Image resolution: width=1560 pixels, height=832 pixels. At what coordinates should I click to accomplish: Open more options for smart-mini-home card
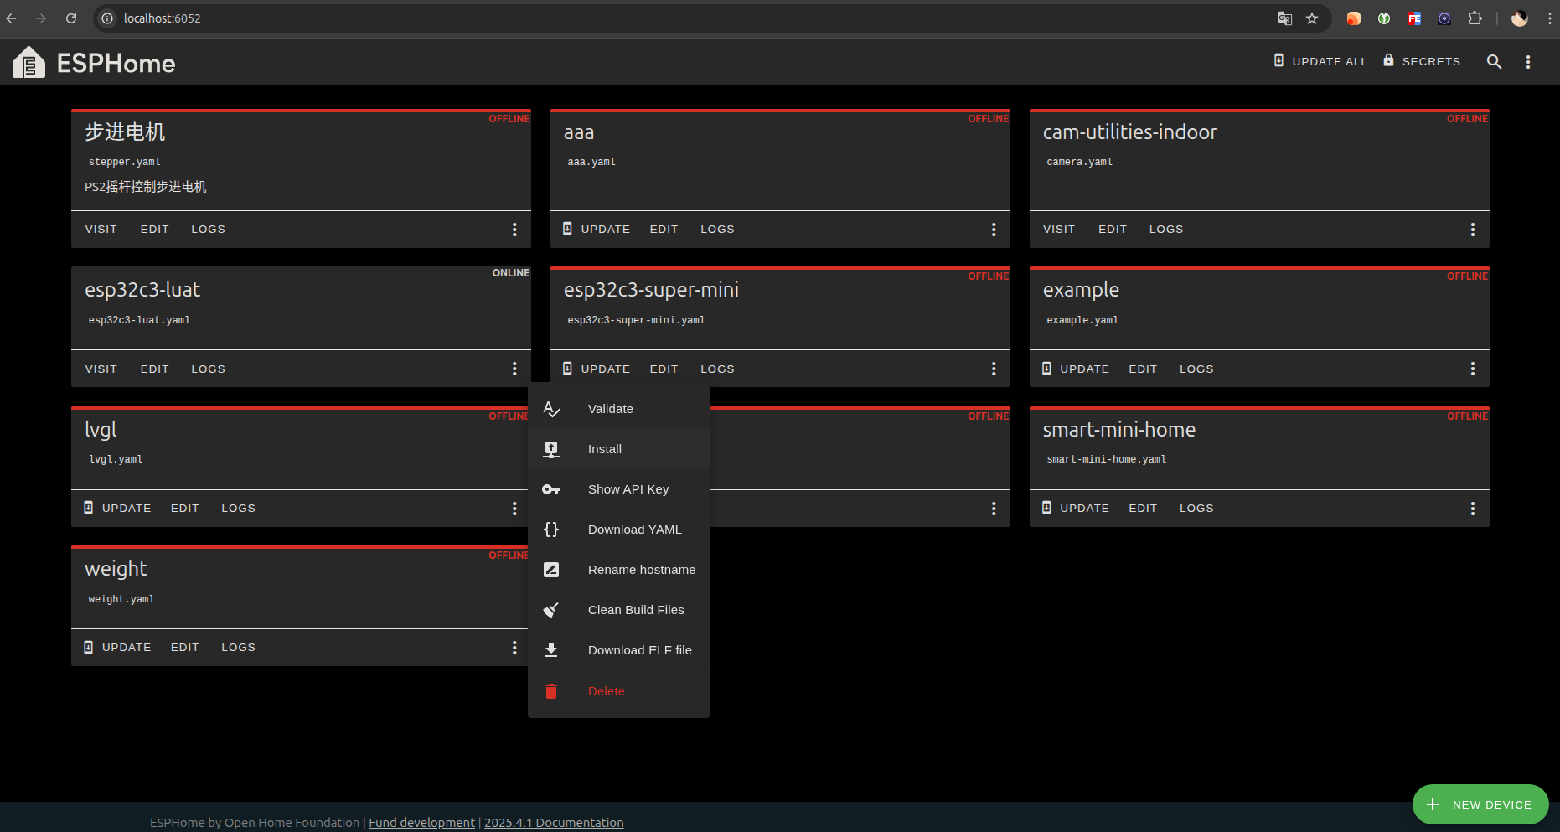tap(1473, 509)
